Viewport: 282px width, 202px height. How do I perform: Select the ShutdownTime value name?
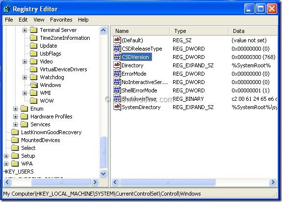pos(139,99)
